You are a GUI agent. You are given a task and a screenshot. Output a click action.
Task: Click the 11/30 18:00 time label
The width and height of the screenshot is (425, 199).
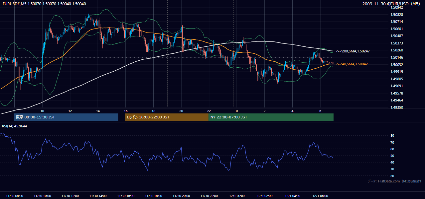click(x=153, y=196)
